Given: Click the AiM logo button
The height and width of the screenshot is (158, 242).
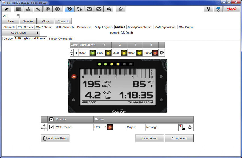Looking at the screenshot, I should (232, 9).
